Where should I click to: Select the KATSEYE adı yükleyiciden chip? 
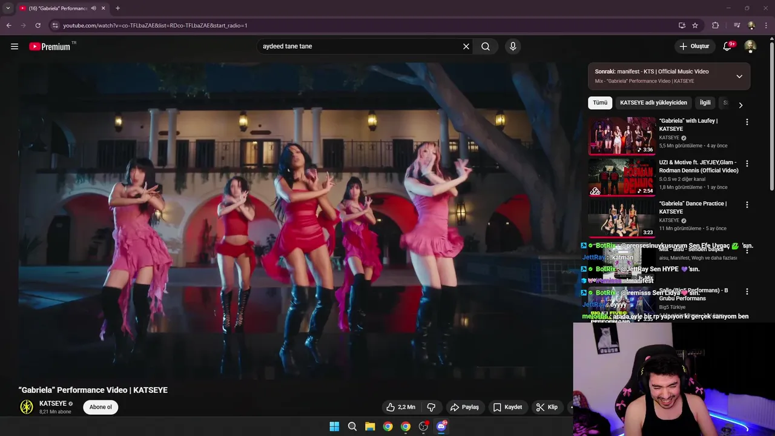click(653, 103)
